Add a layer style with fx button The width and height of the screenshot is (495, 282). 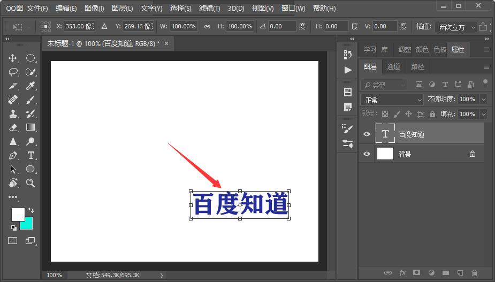[x=402, y=273]
